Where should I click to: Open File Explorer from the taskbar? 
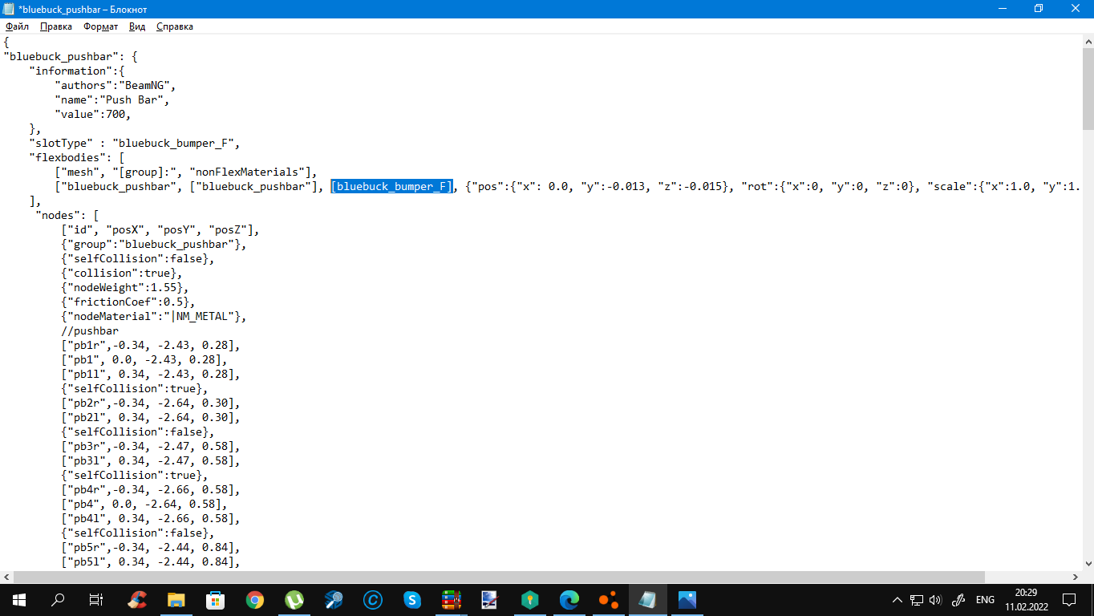tap(176, 599)
